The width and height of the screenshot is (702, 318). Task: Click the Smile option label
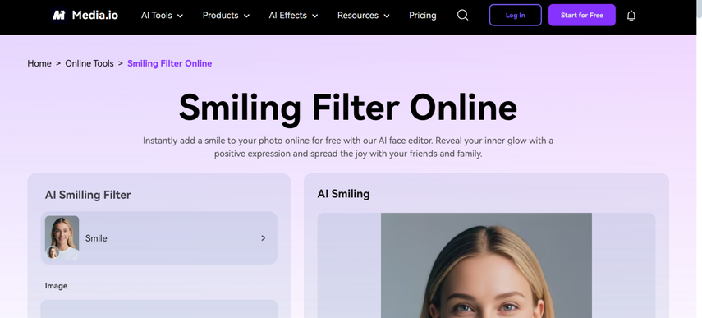point(96,238)
